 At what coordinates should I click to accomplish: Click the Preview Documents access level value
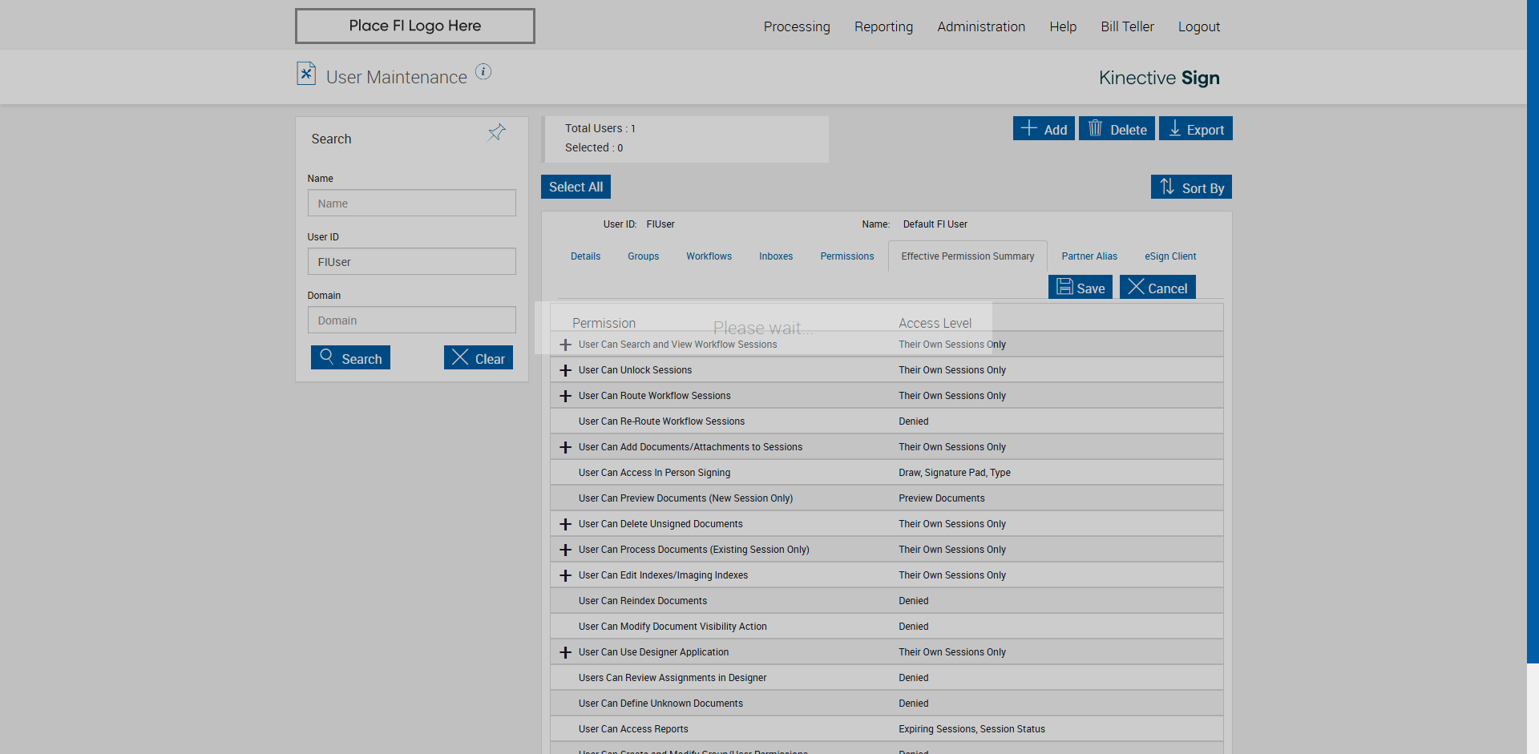tap(942, 498)
